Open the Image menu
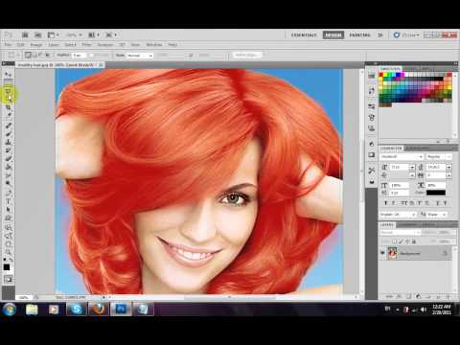This screenshot has width=460, height=345. [36, 45]
